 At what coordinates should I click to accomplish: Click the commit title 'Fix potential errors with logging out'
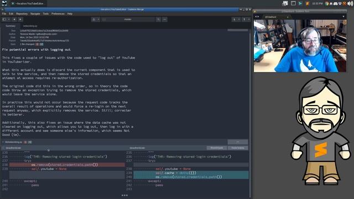click(37, 50)
